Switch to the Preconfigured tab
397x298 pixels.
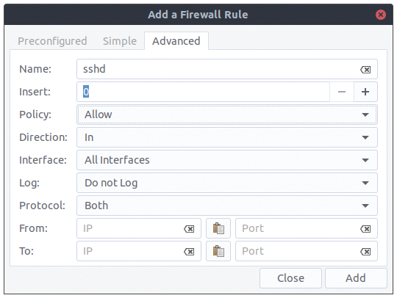click(52, 41)
